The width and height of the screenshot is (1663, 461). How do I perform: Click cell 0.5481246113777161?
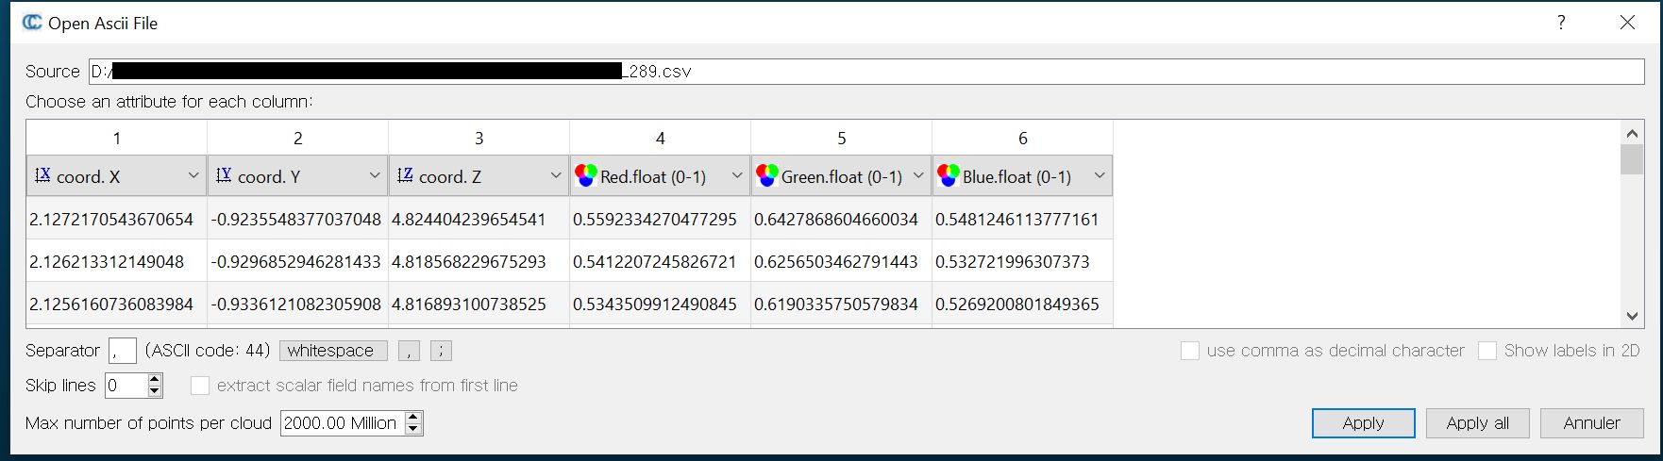pos(1023,219)
